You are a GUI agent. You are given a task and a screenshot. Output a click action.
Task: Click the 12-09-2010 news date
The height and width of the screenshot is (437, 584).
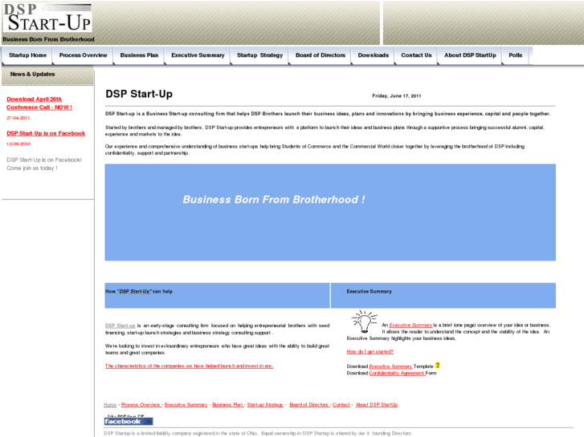pos(18,144)
